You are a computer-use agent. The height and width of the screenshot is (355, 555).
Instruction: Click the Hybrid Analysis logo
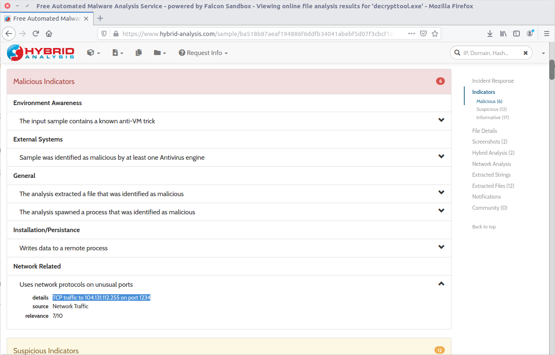(41, 53)
